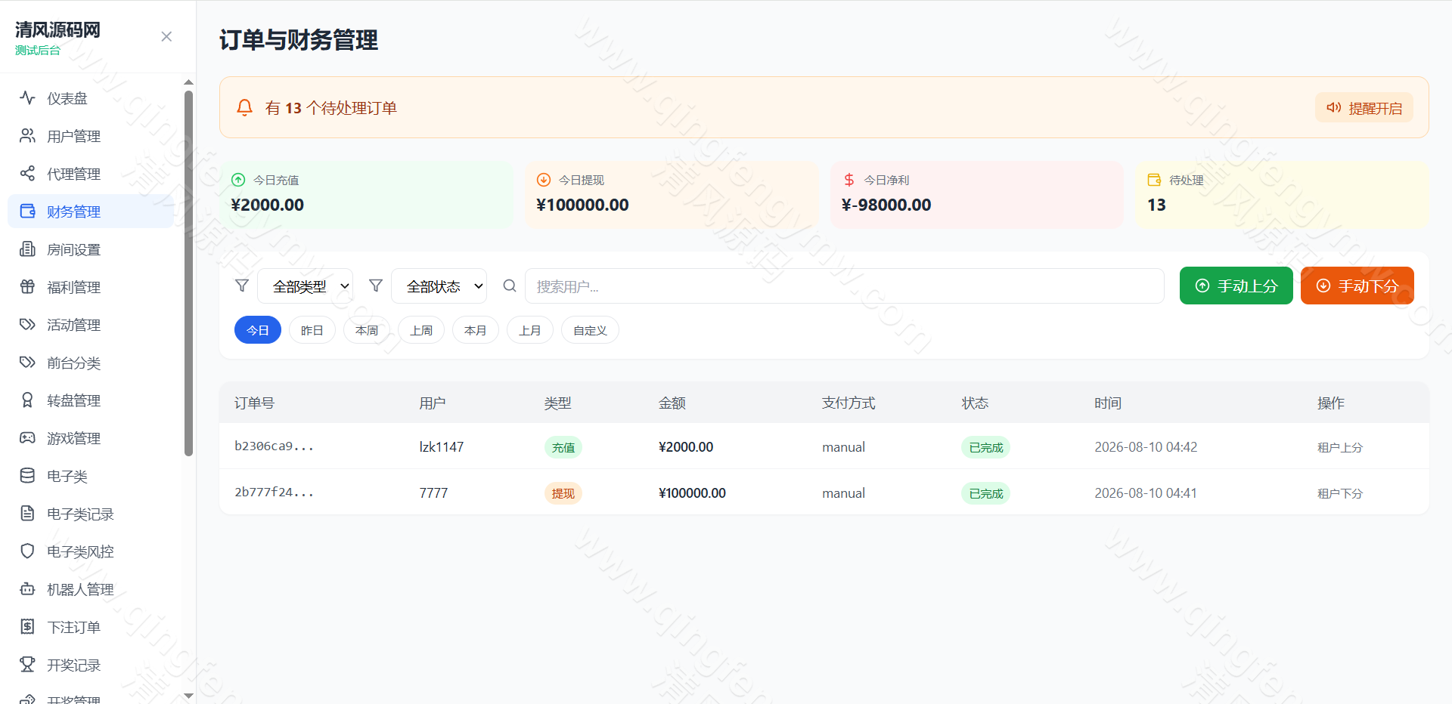1452x704 pixels.
Task: Select the 昨日 date filter
Action: [x=312, y=330]
